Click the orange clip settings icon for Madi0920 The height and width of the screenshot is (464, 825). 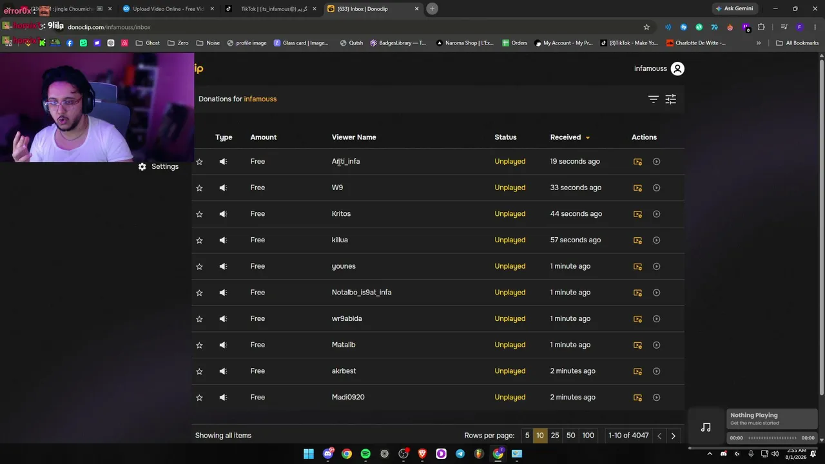pyautogui.click(x=637, y=398)
